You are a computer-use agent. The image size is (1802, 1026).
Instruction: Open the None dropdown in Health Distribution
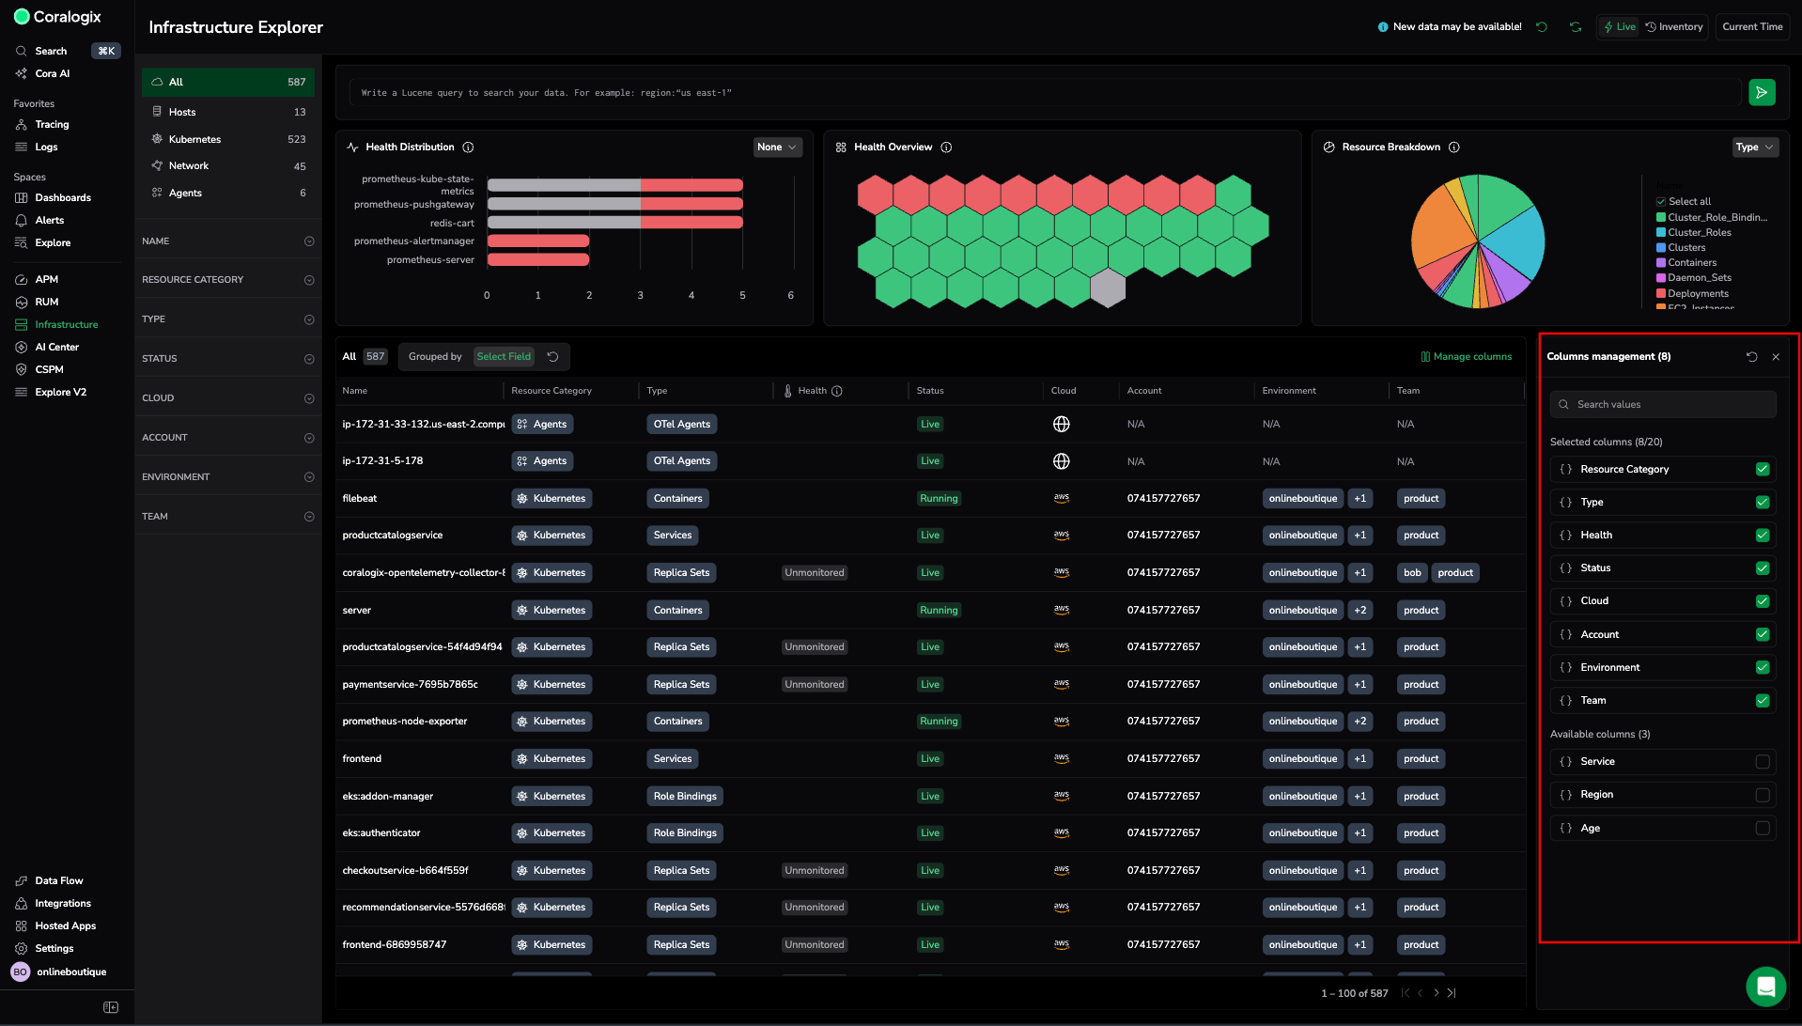(x=777, y=148)
